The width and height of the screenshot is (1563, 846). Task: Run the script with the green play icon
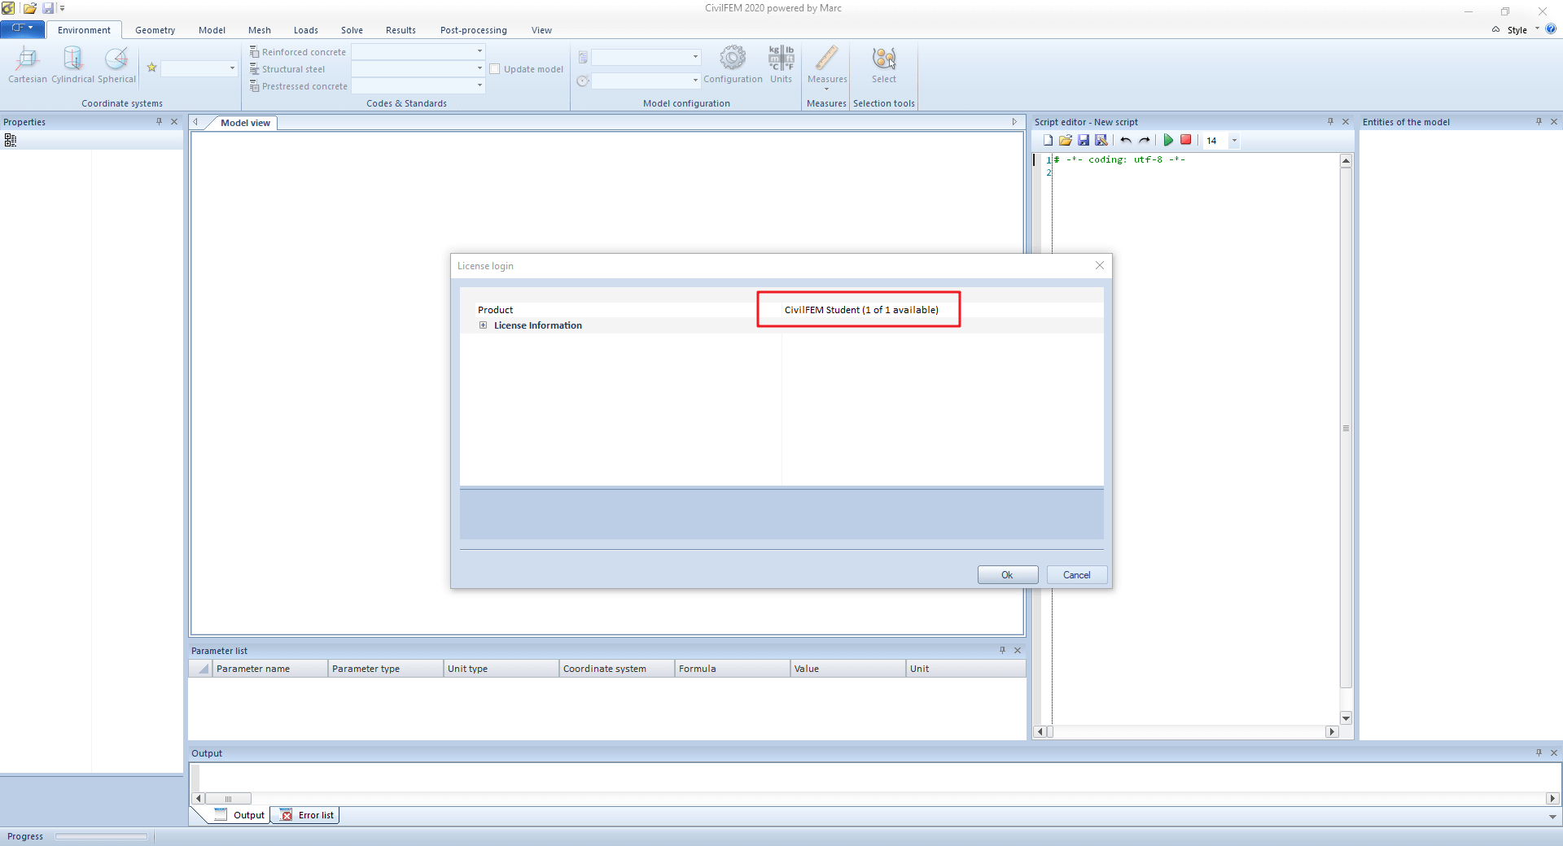1168,141
